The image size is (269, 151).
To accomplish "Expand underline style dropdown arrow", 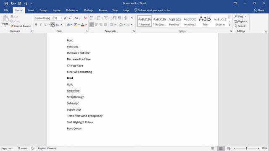I will (x=49, y=25).
